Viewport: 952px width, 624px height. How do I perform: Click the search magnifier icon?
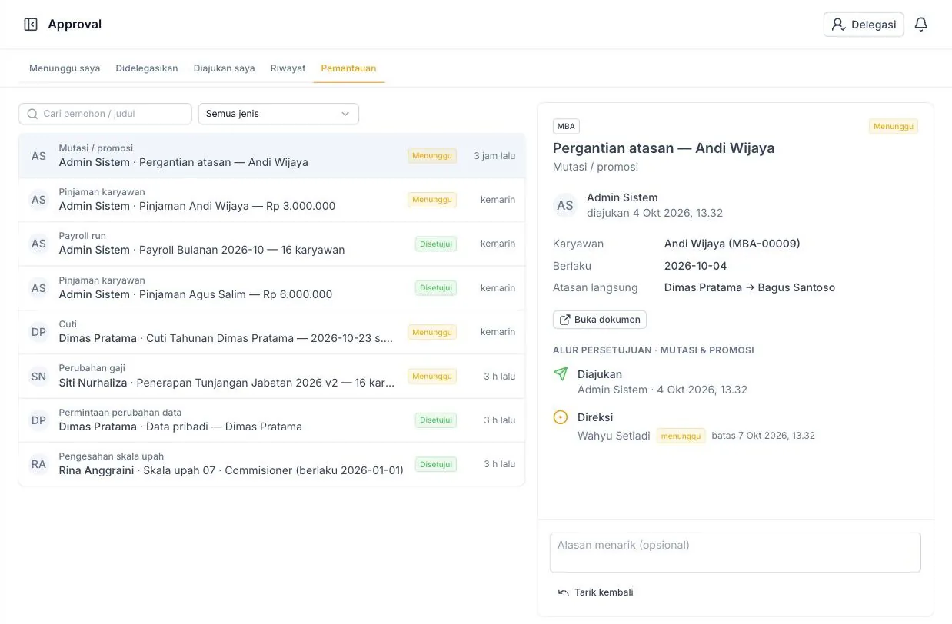click(32, 114)
